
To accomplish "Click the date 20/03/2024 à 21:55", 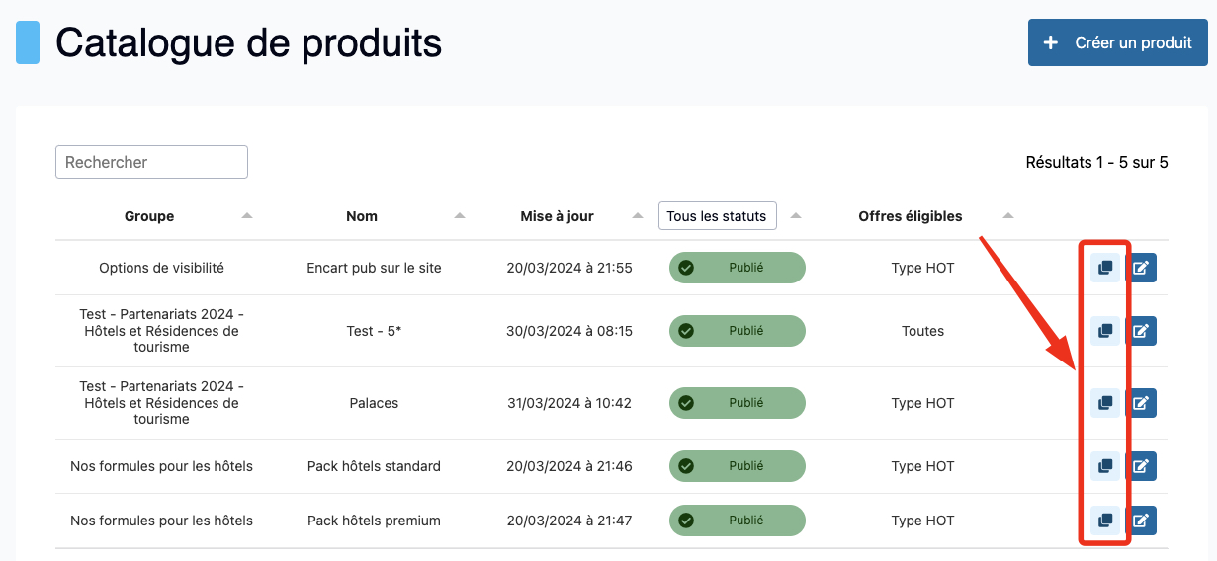I will (x=569, y=268).
